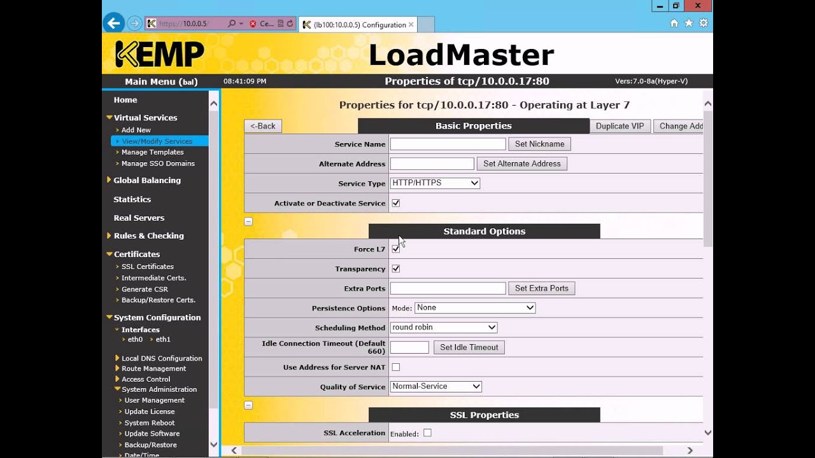Collapse the Basic Properties section minus icon
This screenshot has width=815, height=458.
[x=248, y=221]
